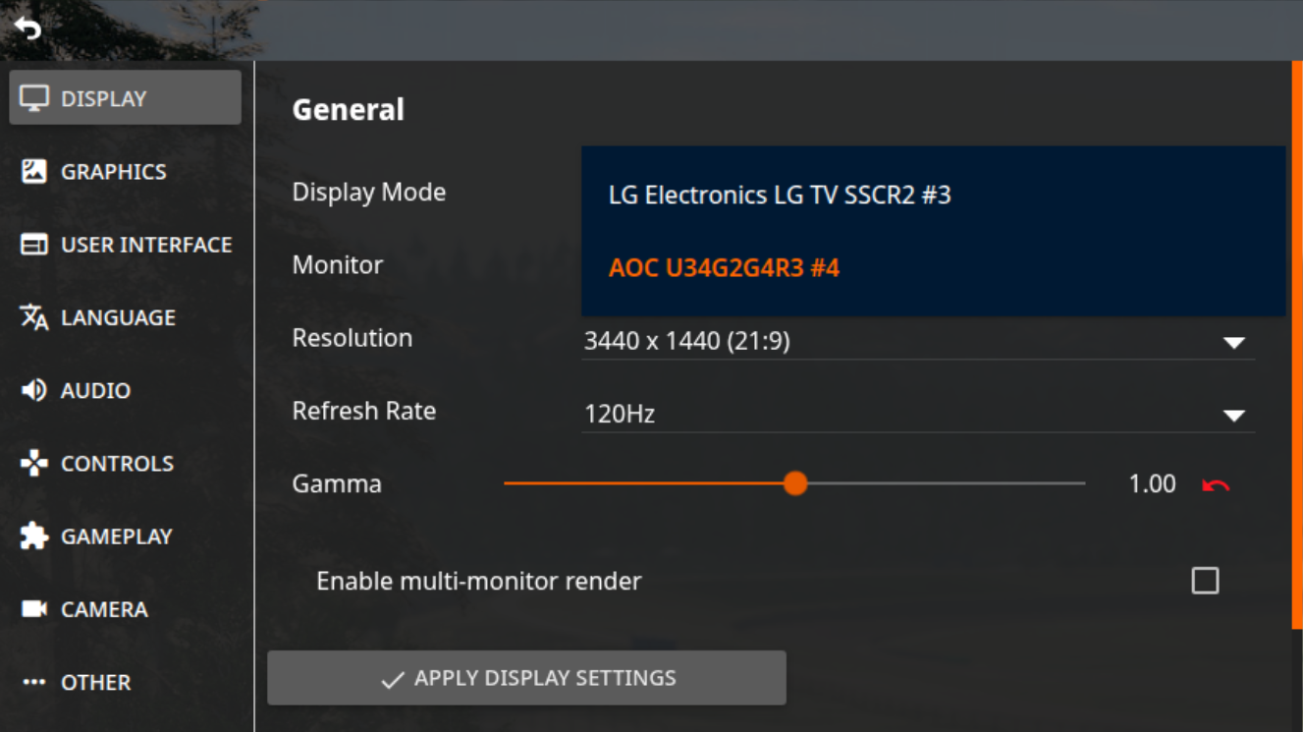The image size is (1303, 732).
Task: Enable the multi-monitor render checkbox
Action: (x=1205, y=581)
